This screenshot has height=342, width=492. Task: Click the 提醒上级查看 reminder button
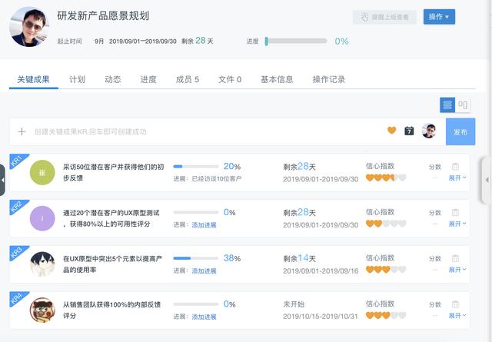point(384,17)
